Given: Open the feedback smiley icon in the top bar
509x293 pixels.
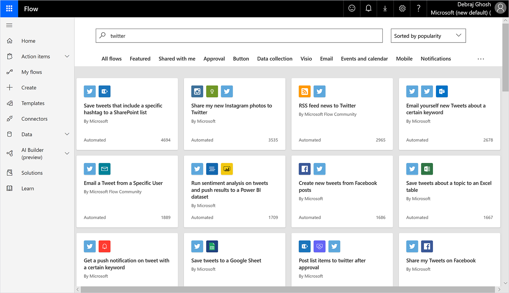Looking at the screenshot, I should [352, 8].
